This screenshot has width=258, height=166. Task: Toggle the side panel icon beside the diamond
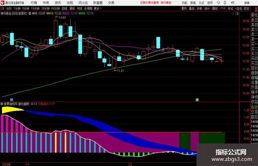click(x=237, y=14)
